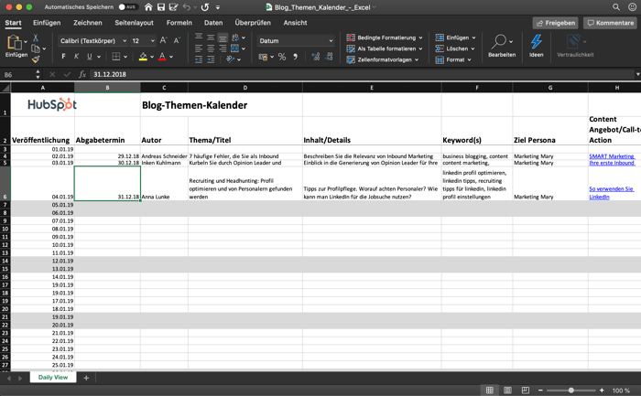
Task: Select the format painter brush icon
Action: click(x=36, y=59)
